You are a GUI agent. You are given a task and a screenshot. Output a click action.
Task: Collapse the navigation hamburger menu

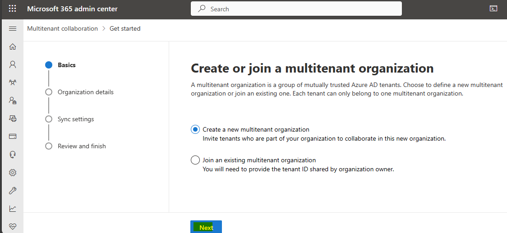tap(13, 29)
